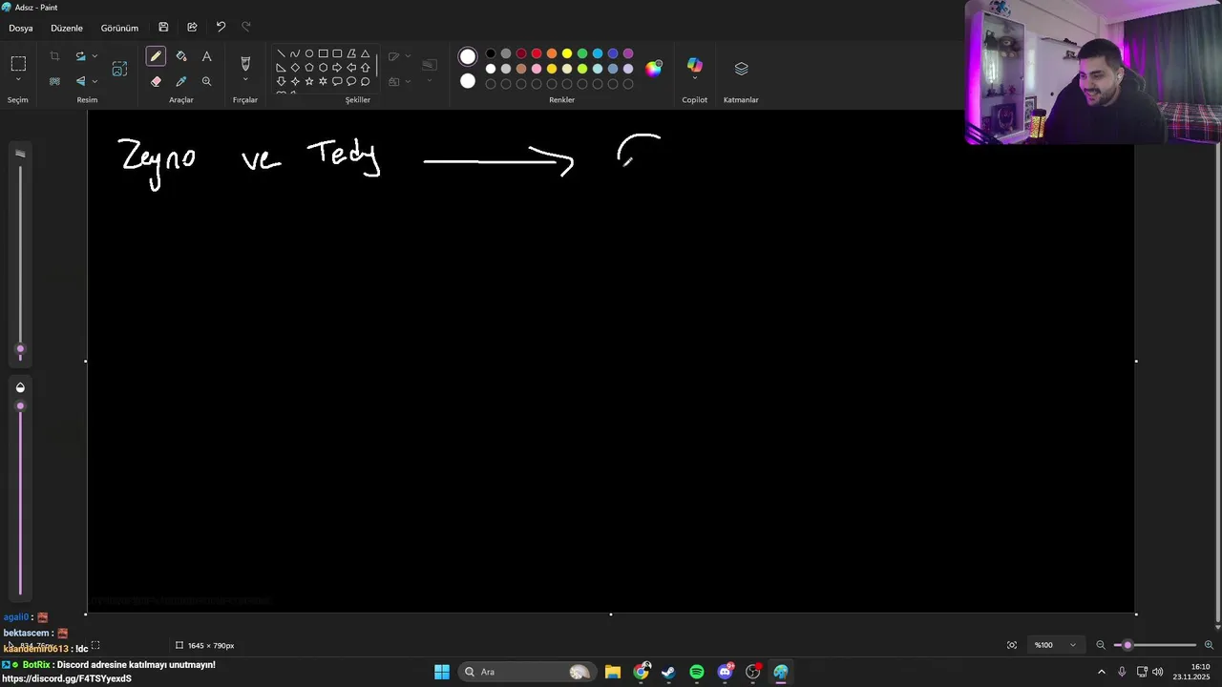Viewport: 1222px width, 687px height.
Task: Pick the red color swatch
Action: tap(537, 53)
